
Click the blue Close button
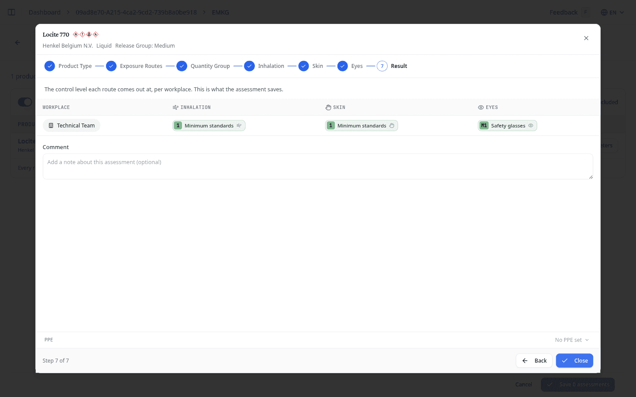tap(575, 361)
